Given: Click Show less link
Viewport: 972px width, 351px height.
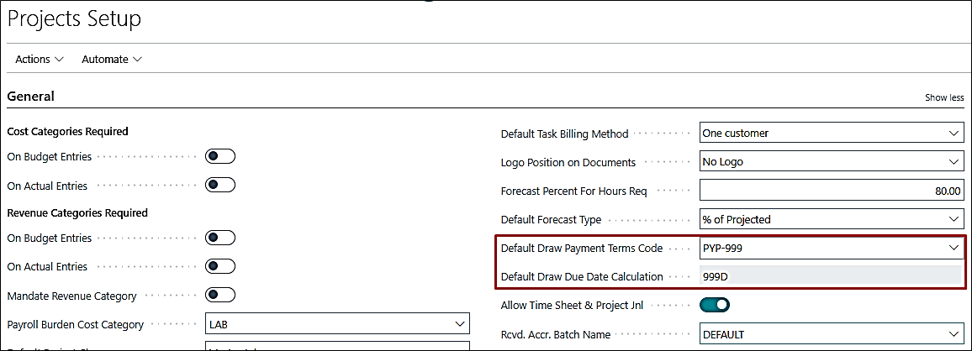Looking at the screenshot, I should (x=943, y=97).
